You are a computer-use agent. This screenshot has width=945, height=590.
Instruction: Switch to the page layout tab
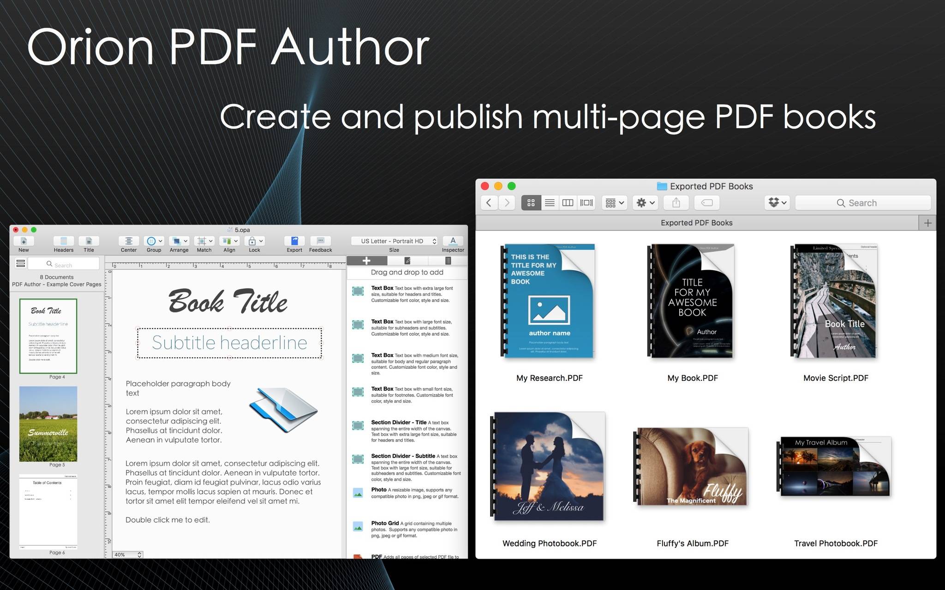coord(448,261)
